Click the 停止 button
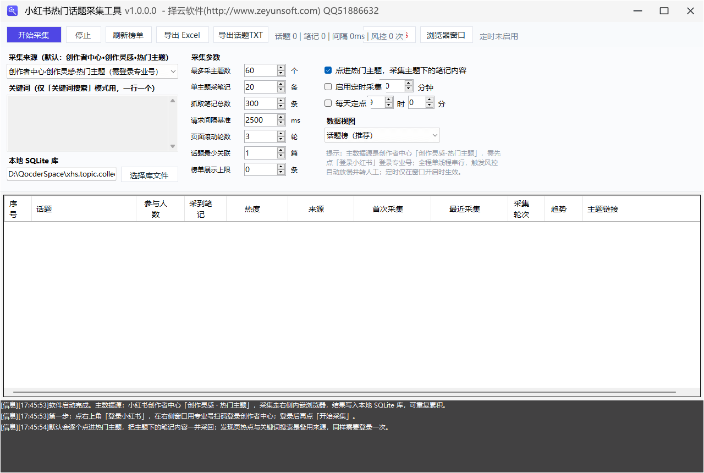Image resolution: width=704 pixels, height=473 pixels. tap(83, 35)
